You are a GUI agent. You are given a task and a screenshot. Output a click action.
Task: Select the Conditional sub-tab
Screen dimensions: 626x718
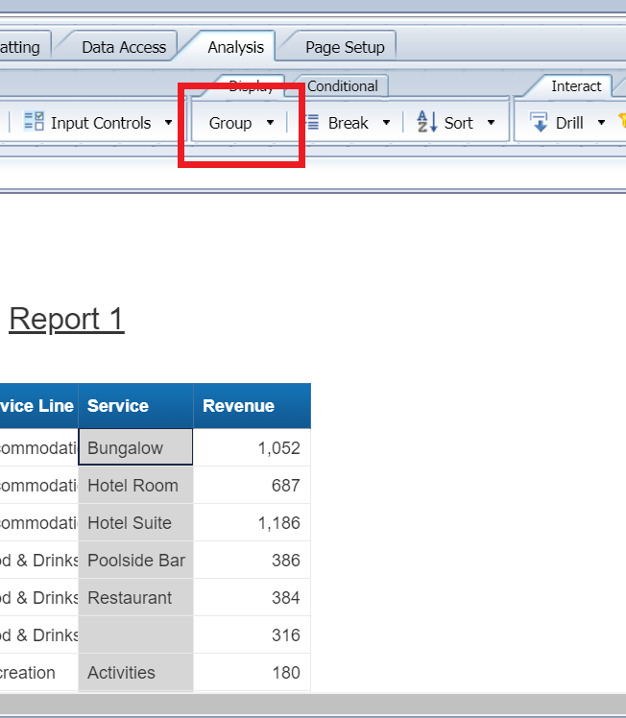pos(342,86)
